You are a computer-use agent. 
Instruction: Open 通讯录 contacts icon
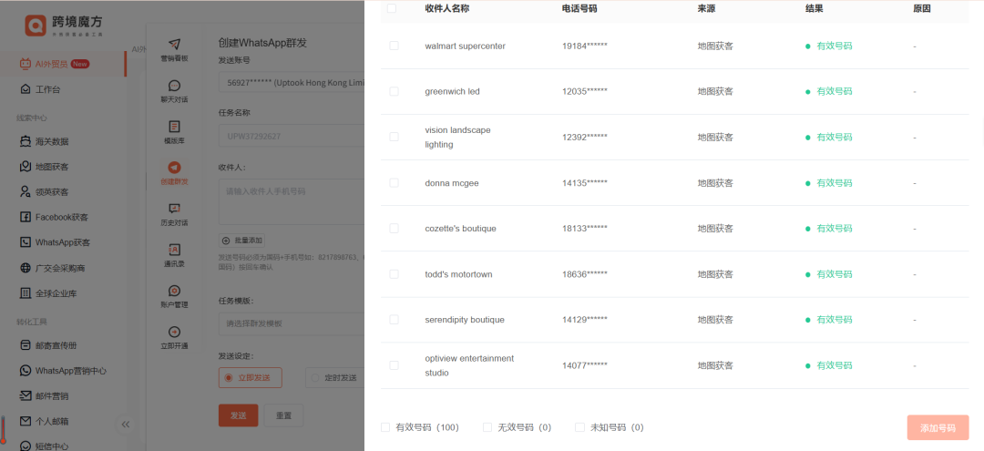coord(174,256)
